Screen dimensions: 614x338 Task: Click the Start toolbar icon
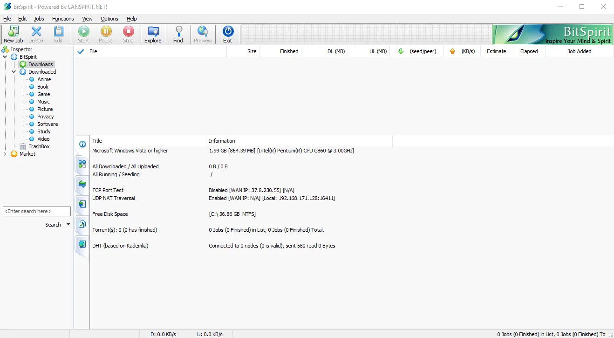pos(83,32)
